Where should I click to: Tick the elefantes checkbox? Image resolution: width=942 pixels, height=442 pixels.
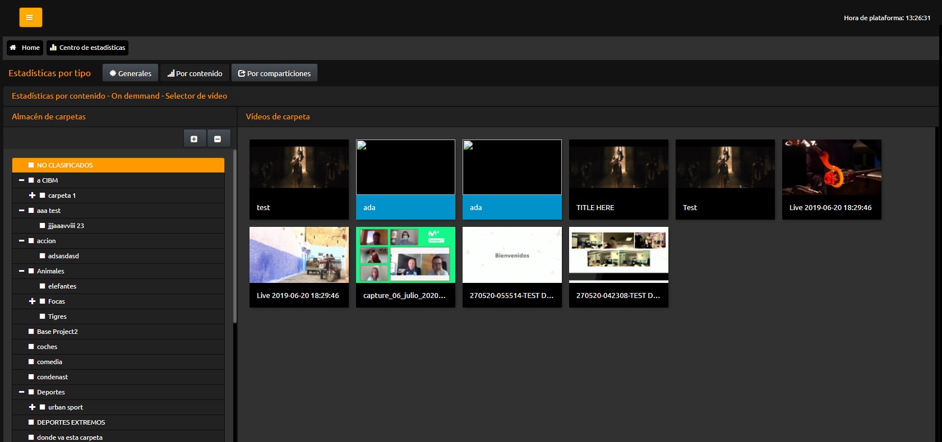point(43,286)
